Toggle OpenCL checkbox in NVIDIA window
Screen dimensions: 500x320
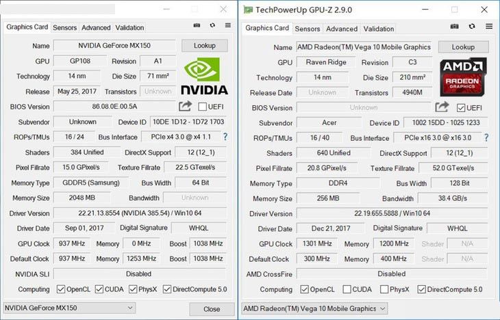pos(61,289)
